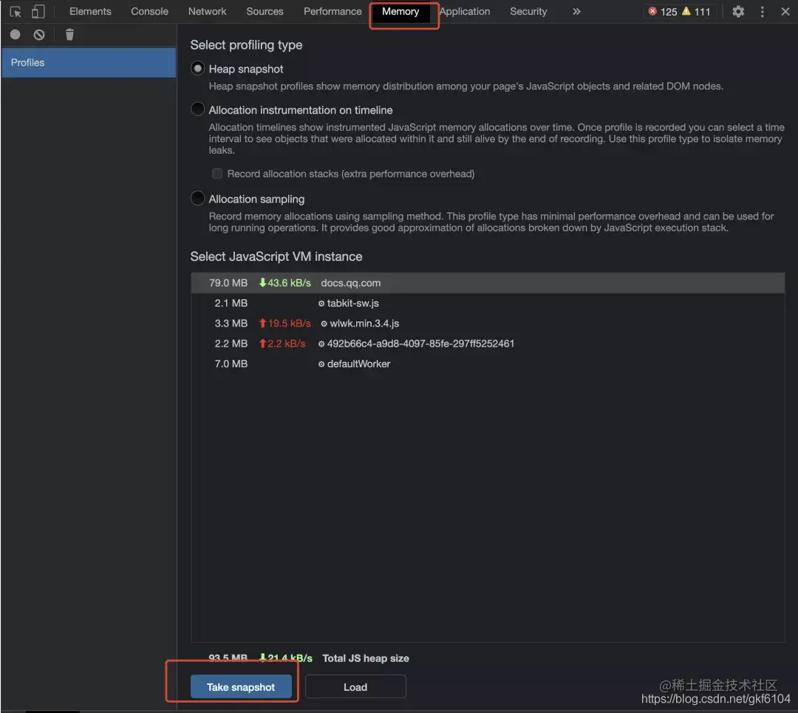This screenshot has height=713, width=798.
Task: Click the Select JavaScript VM instance heading
Action: pos(276,256)
